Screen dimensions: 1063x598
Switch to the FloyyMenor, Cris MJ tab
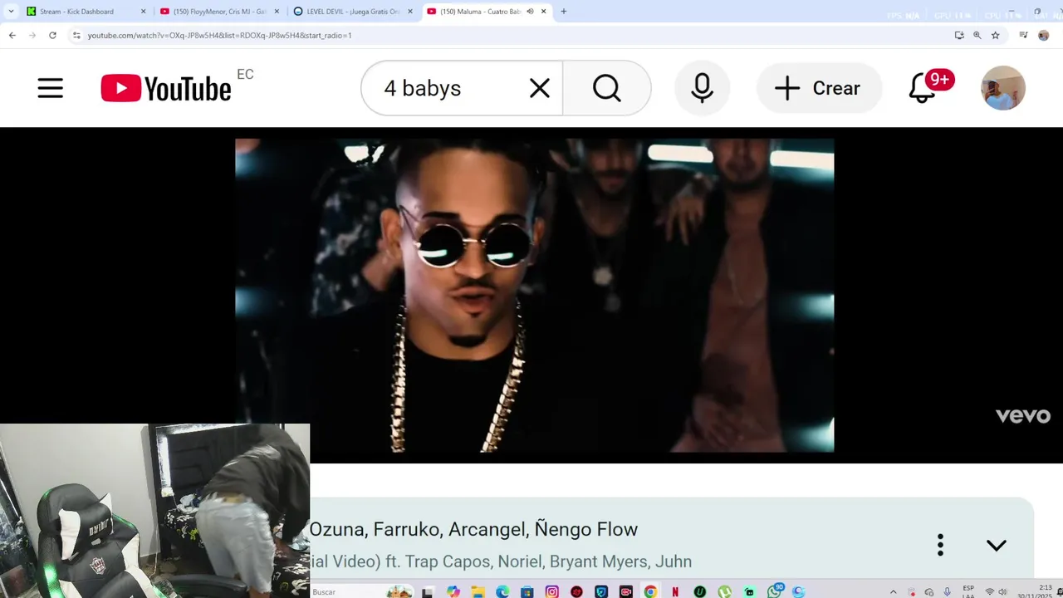[220, 12]
